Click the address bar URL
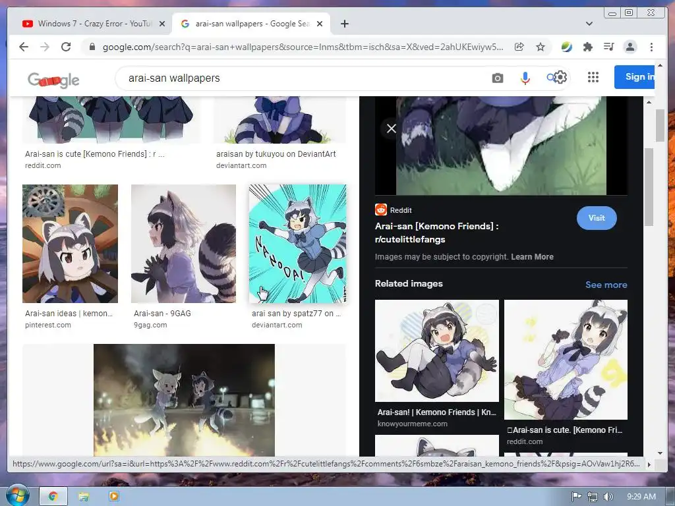 (x=303, y=47)
